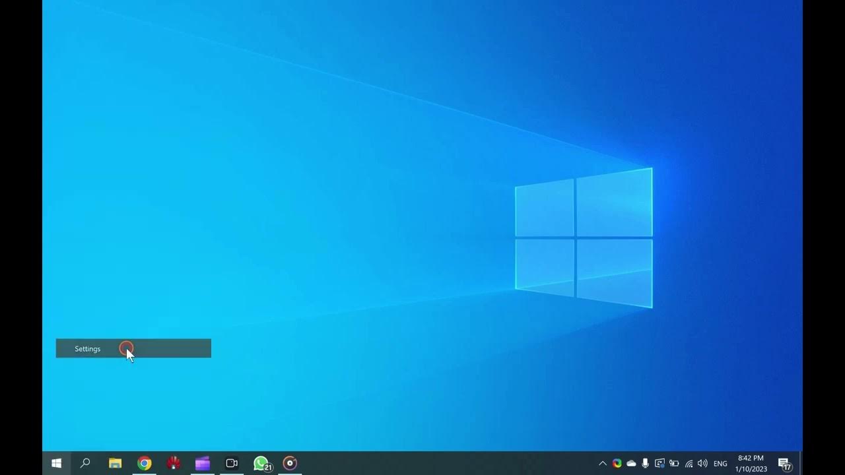Expand the hidden system tray icons
Viewport: 845px width, 475px height.
pos(602,464)
